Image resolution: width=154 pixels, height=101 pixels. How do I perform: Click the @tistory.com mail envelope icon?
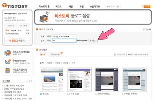click(x=8, y=62)
